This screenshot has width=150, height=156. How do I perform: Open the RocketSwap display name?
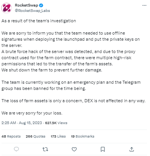coord(27,5)
